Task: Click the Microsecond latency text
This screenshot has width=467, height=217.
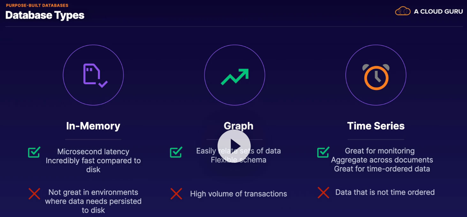Action: click(x=93, y=152)
